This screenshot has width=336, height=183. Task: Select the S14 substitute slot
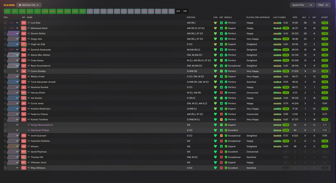pos(178,11)
